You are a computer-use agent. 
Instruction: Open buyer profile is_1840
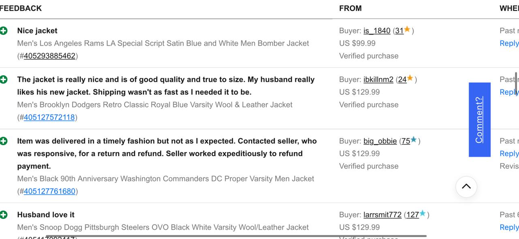[377, 31]
